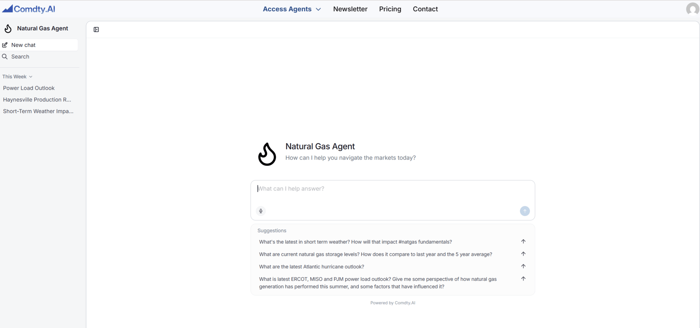This screenshot has width=700, height=328.
Task: Open the Short-Term Weather Impact chat
Action: click(x=38, y=111)
